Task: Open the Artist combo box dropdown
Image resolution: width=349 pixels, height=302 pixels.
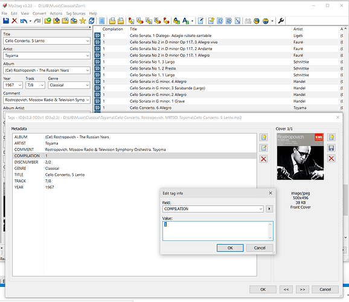Action: [88, 56]
